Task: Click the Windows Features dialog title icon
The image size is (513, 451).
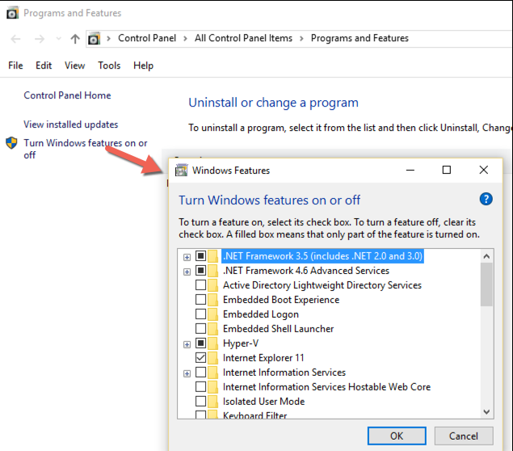Action: (181, 171)
